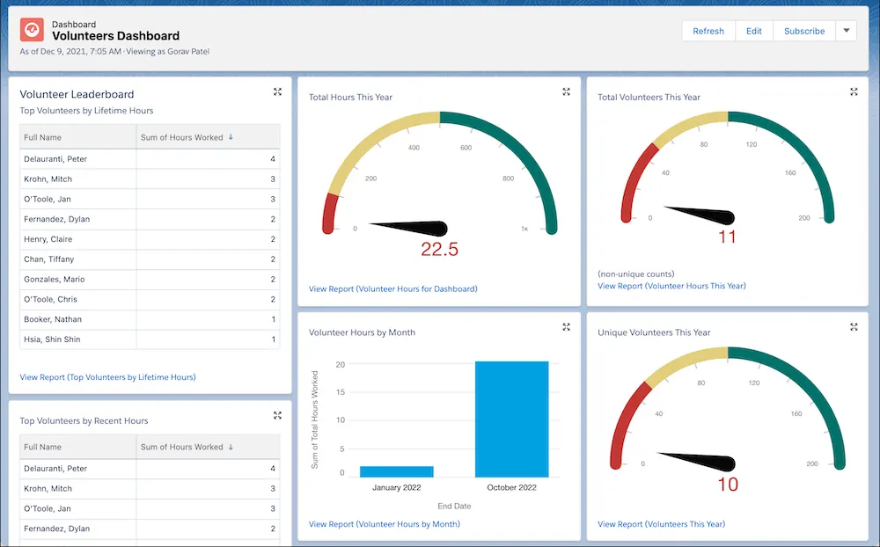This screenshot has height=547, width=880.
Task: Expand the Volunteer Leaderboard widget
Action: pos(277,91)
